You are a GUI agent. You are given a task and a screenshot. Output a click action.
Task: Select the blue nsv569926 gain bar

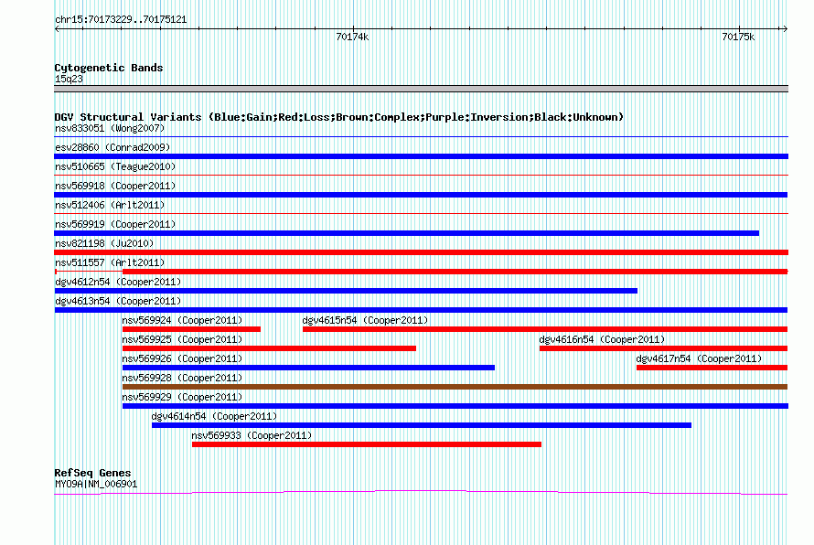tap(308, 368)
